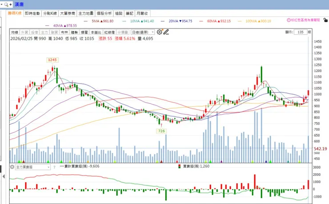Toggle the 投信 overlay
Screen dimensions: 329x204
point(34,32)
